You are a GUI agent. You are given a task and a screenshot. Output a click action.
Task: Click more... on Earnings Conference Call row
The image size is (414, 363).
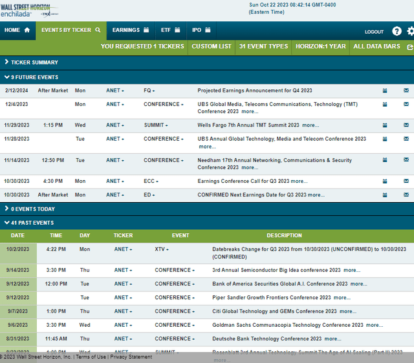(x=299, y=181)
